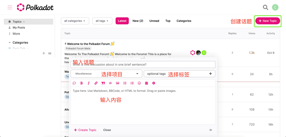Insert a bulleted list
The height and width of the screenshot is (137, 286).
click(x=125, y=83)
